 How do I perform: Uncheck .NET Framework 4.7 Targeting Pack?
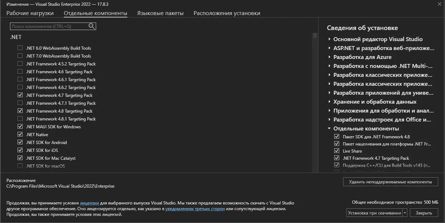pos(20,95)
